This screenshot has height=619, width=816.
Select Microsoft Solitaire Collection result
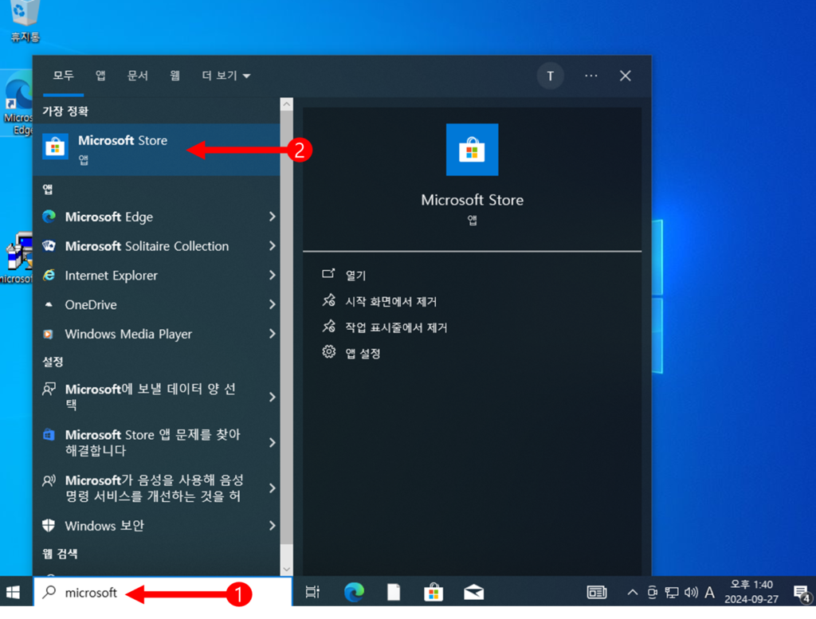150,246
